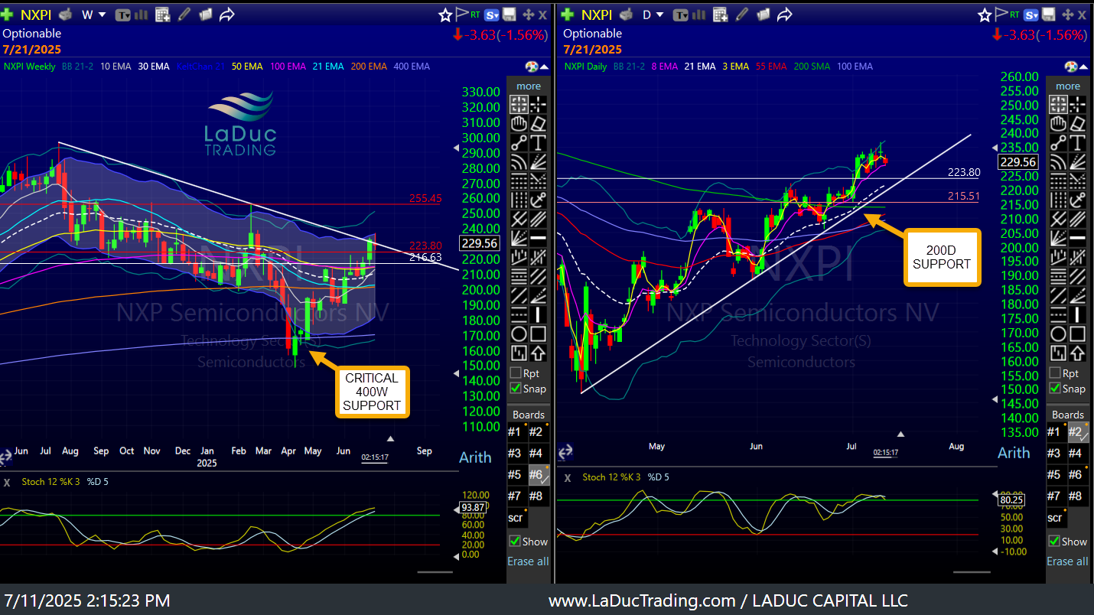Toggle Arith scale button on daily chart
The height and width of the screenshot is (615, 1094).
tap(1014, 453)
